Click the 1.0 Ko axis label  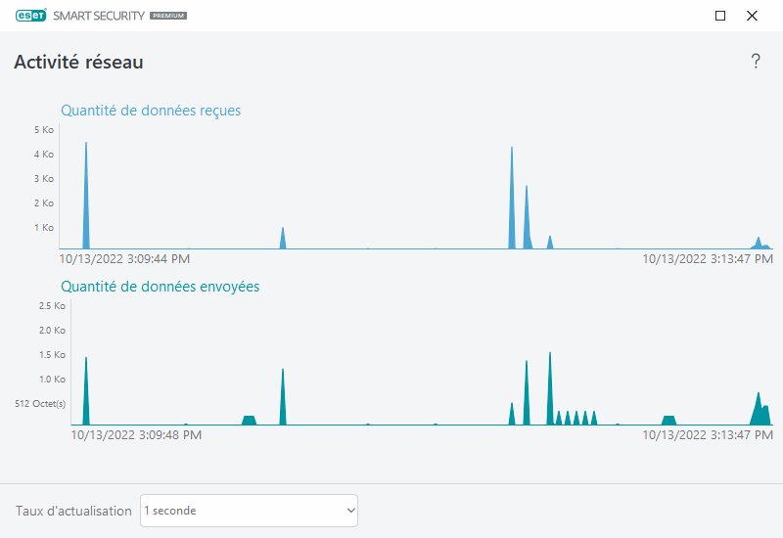pos(52,380)
